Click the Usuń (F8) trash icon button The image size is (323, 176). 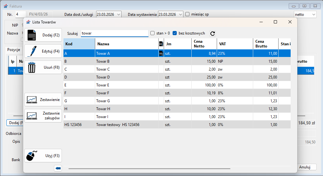(x=43, y=67)
